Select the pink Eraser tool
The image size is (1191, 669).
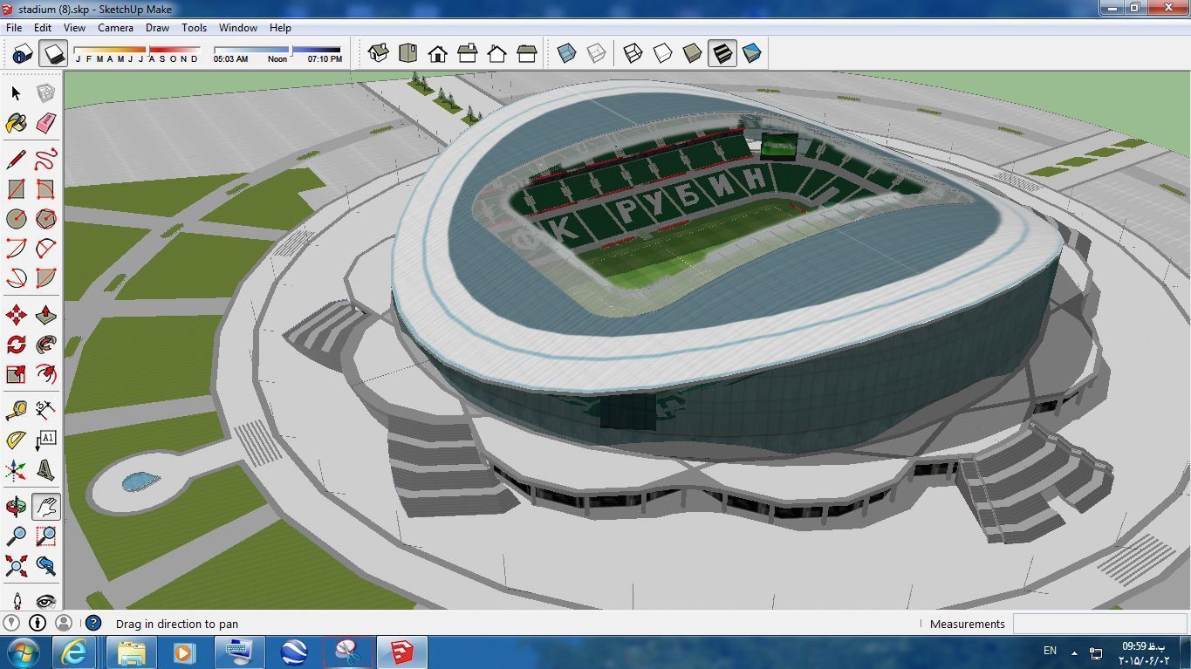click(45, 123)
